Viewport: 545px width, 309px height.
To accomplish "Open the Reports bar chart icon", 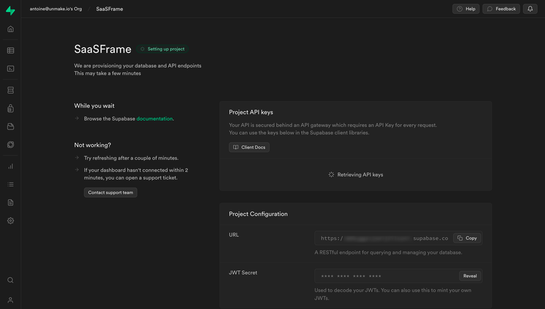I will pyautogui.click(x=10, y=166).
